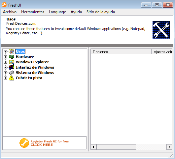Expand the Hardware tree node
Image resolution: width=175 pixels, height=159 pixels.
[5, 57]
